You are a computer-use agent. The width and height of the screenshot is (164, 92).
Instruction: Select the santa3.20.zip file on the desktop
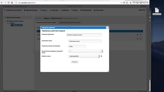coord(157,11)
